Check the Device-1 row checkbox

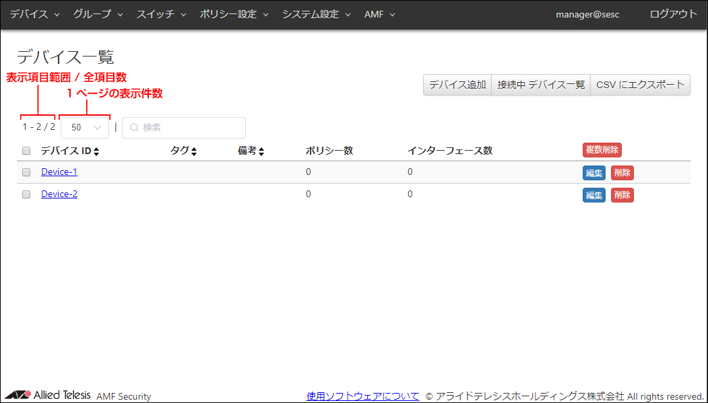26,172
